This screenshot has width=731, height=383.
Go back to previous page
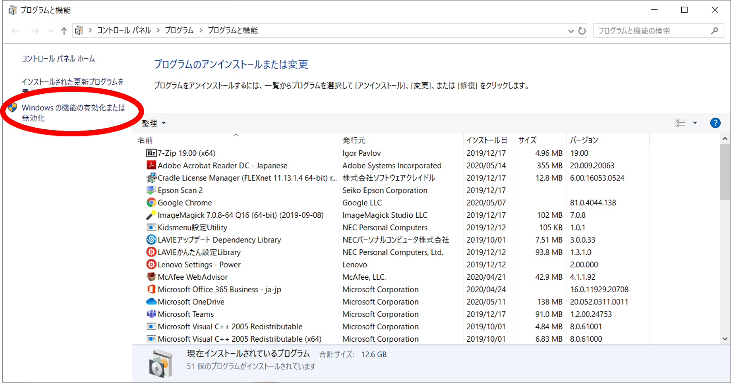coord(15,31)
